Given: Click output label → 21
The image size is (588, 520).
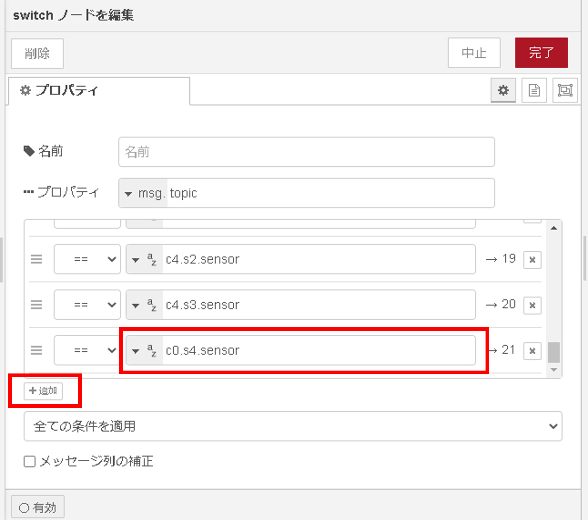Looking at the screenshot, I should click(502, 350).
